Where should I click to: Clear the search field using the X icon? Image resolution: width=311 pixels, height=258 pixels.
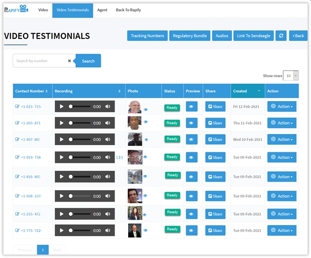pos(69,61)
